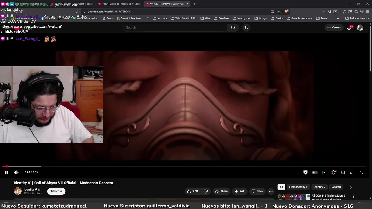Select the All filter chip
The image size is (372, 209).
click(x=281, y=187)
